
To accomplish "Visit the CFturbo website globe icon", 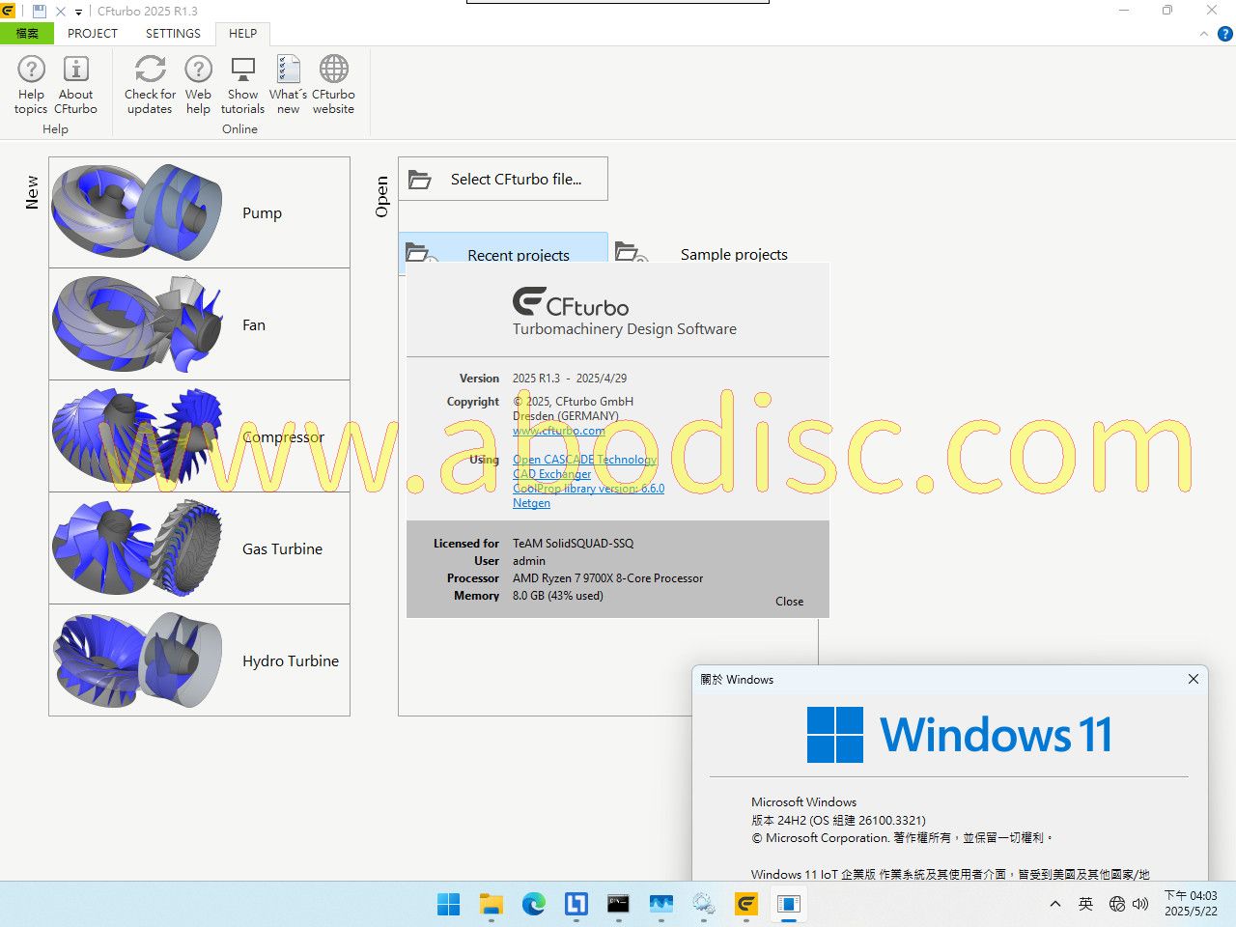I will pyautogui.click(x=333, y=85).
